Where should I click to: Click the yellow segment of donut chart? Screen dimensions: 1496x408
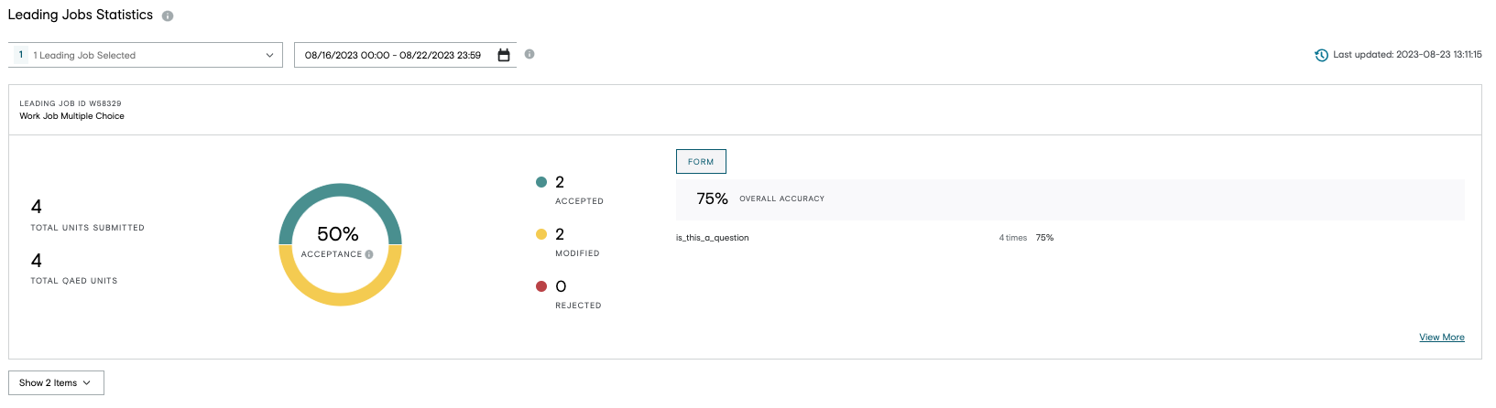click(340, 298)
